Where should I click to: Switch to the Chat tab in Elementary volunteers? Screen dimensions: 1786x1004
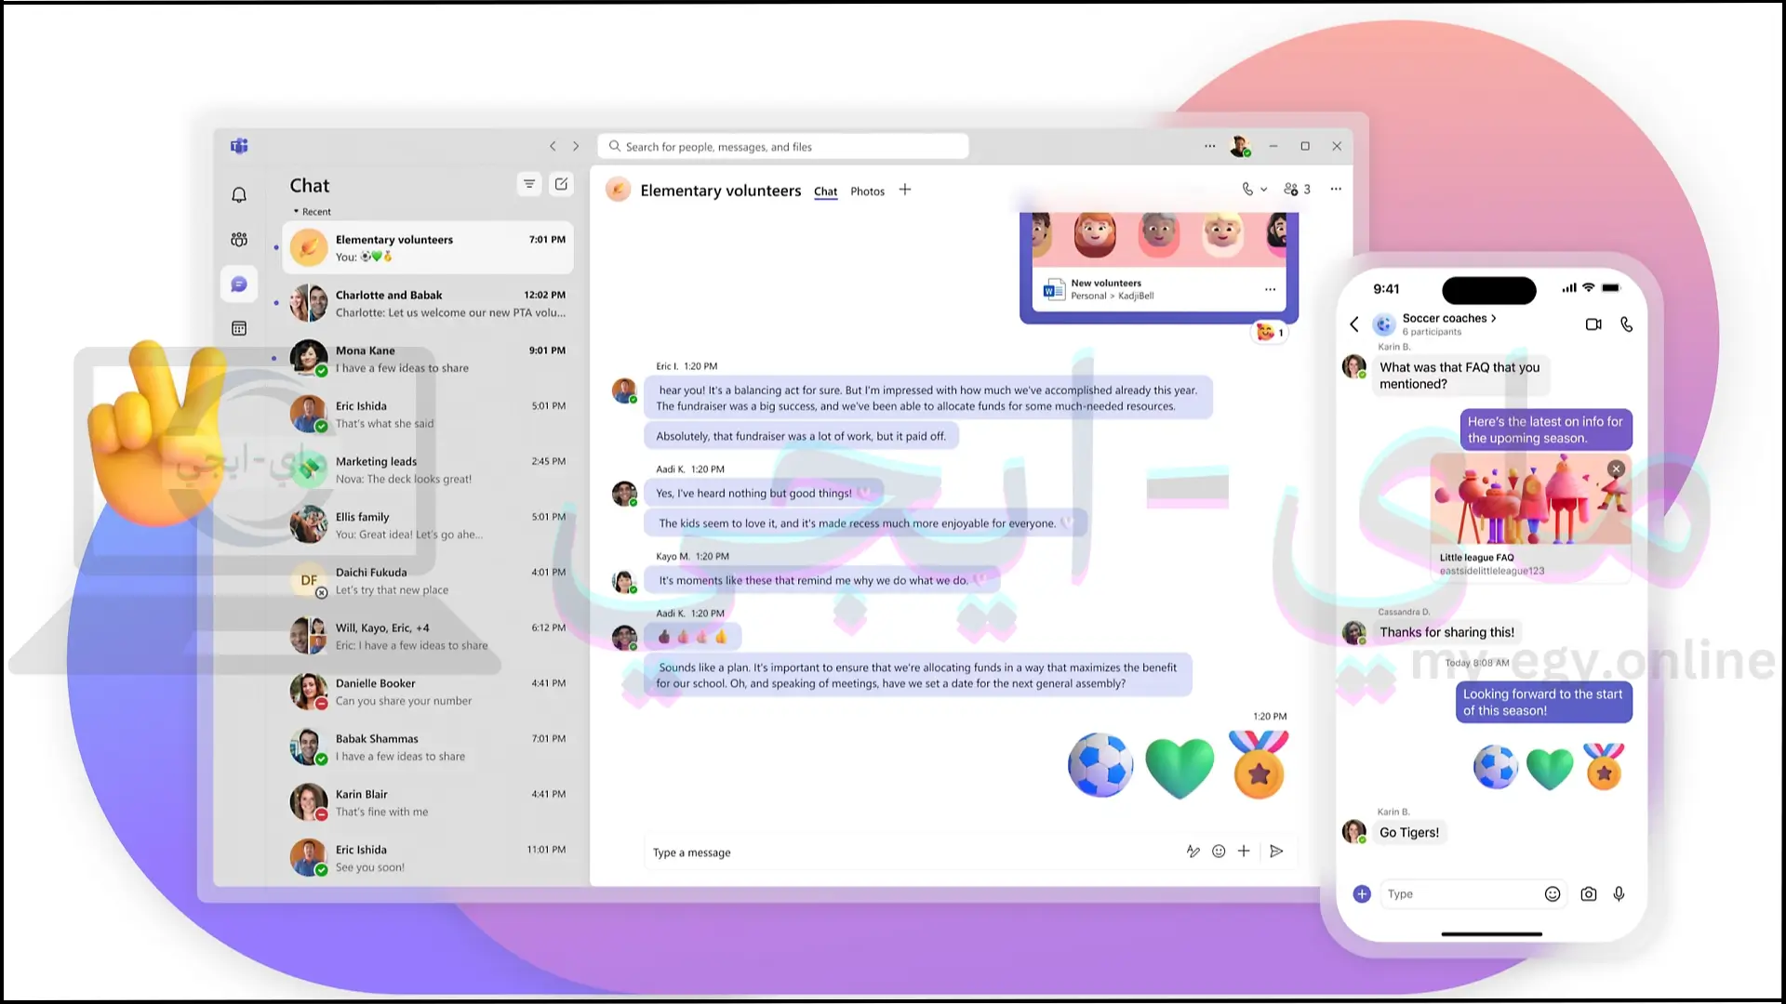825,192
